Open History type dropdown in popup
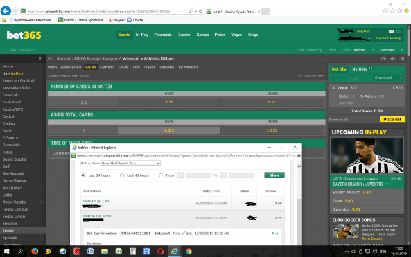The width and height of the screenshot is (411, 257). coord(130,163)
